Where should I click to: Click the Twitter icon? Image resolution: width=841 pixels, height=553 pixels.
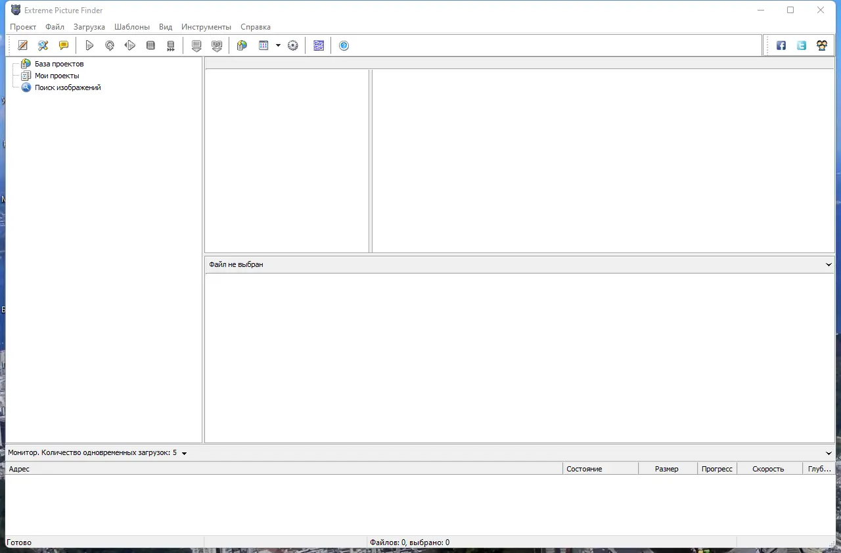(802, 45)
